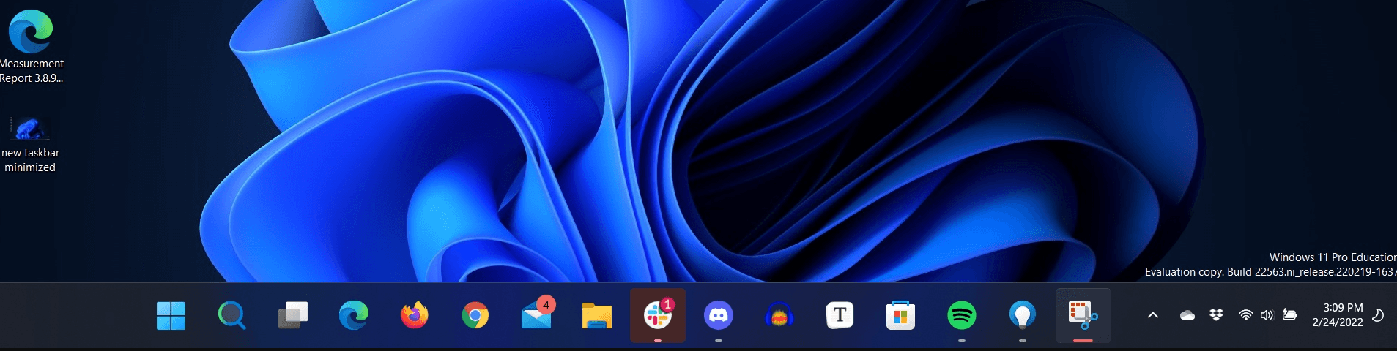Open the Typora T icon
The height and width of the screenshot is (351, 1397).
(840, 315)
